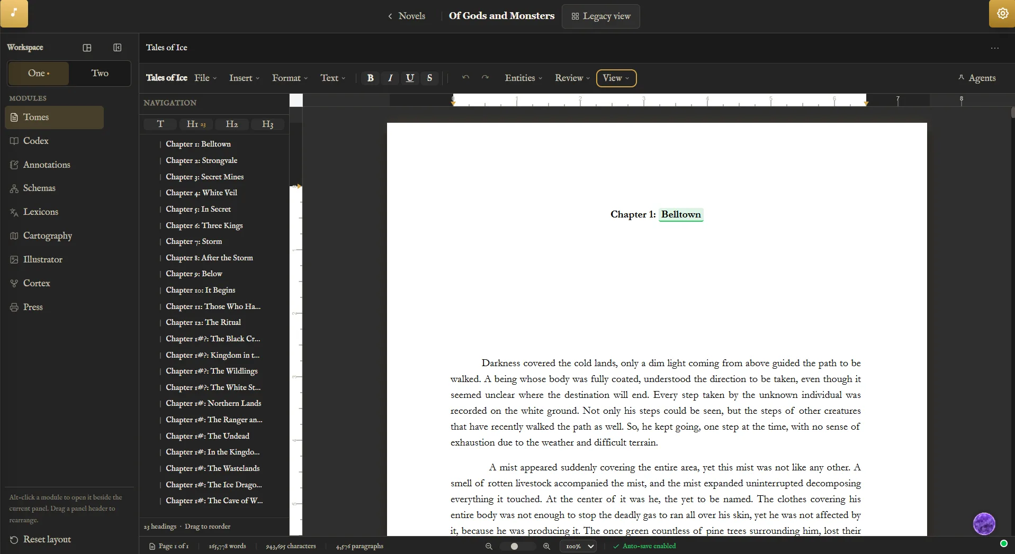Open the Cartography module

54,235
